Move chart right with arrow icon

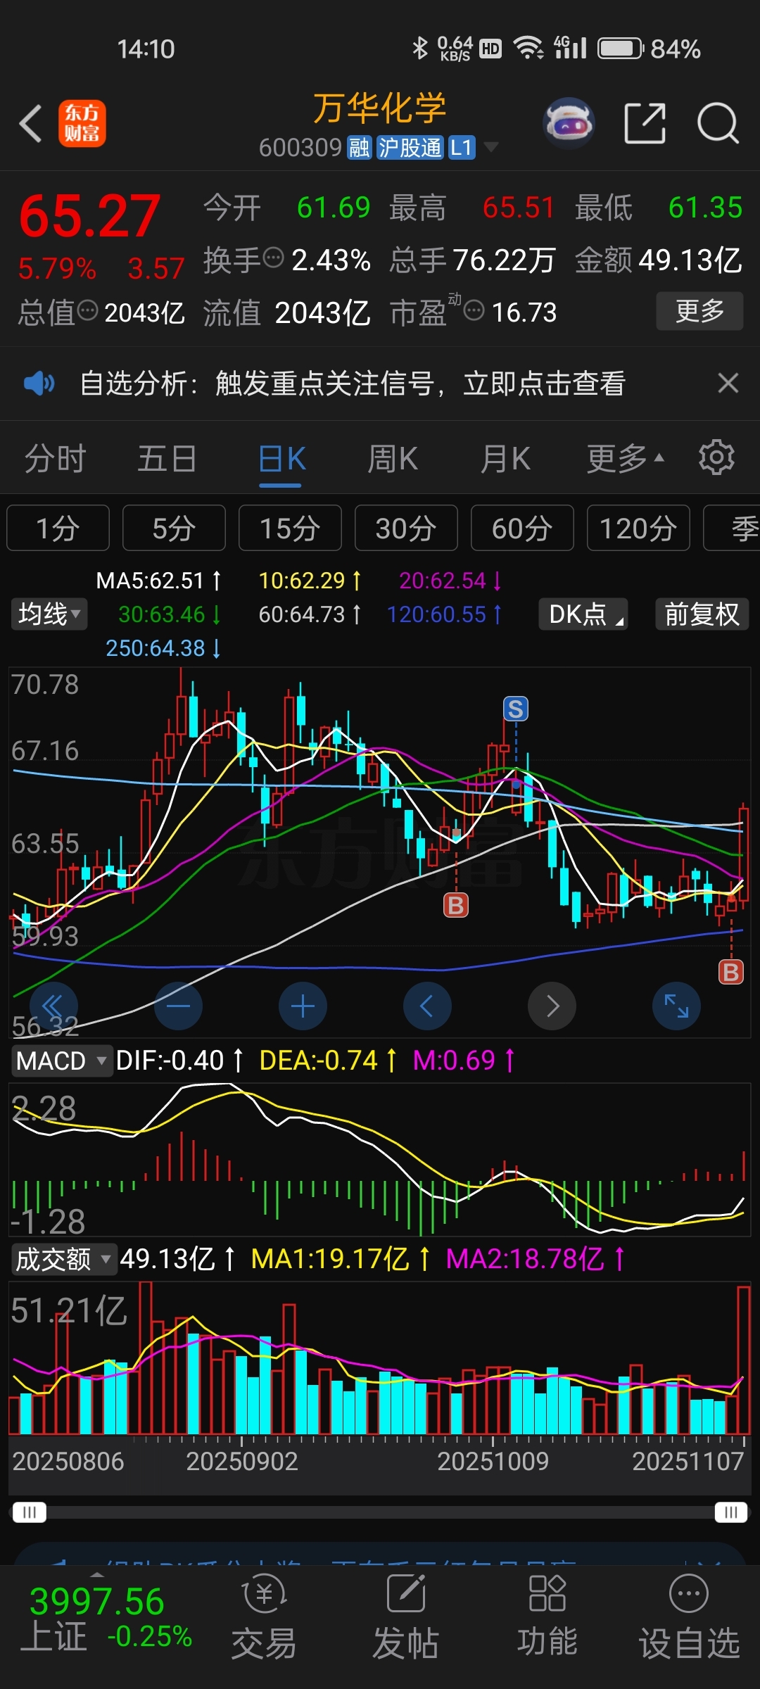point(552,1006)
